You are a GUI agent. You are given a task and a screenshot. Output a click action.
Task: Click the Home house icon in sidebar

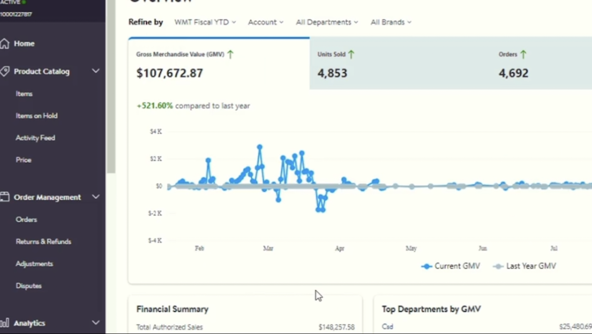(4, 43)
